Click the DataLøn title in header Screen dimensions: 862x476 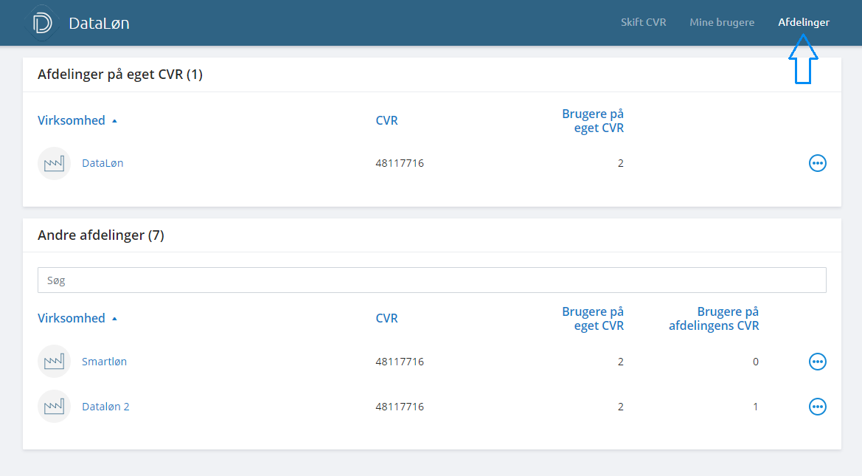coord(99,23)
